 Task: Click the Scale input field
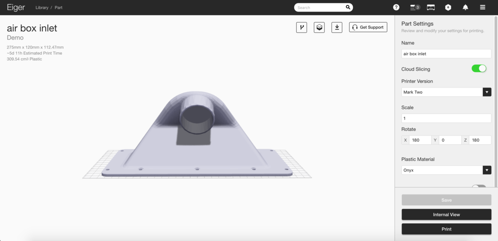tap(446, 118)
